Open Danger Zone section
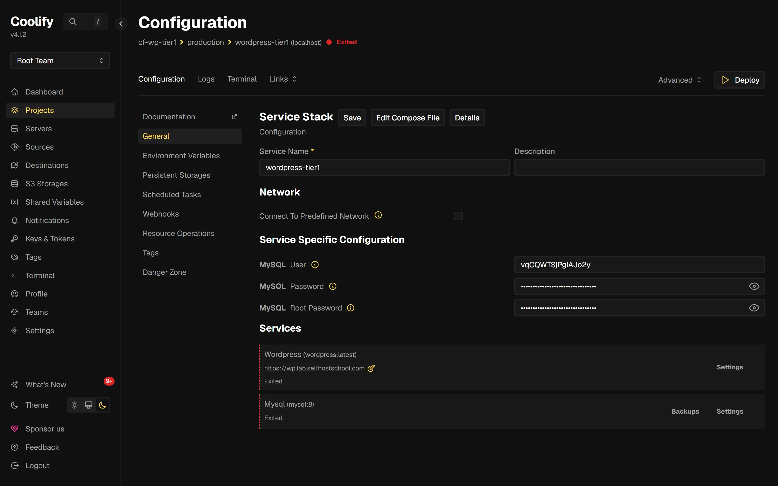778x486 pixels. point(190,272)
